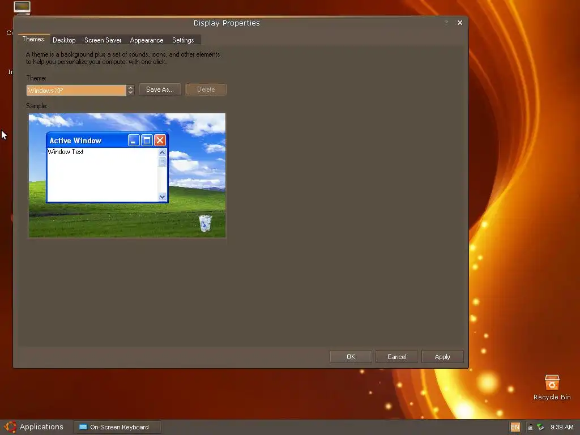Click the sample scrollbar down arrow
Screen dimensions: 580x435
click(162, 197)
